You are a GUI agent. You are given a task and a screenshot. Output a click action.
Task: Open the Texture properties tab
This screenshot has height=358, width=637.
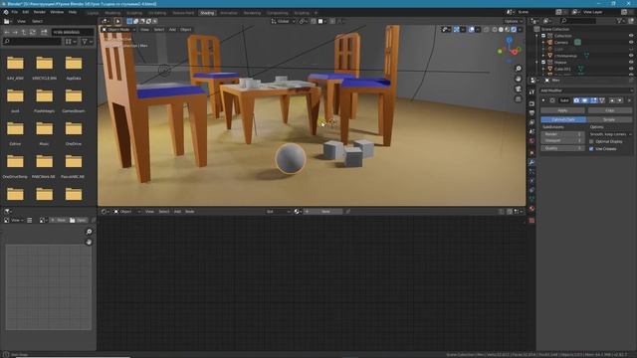pyautogui.click(x=531, y=221)
